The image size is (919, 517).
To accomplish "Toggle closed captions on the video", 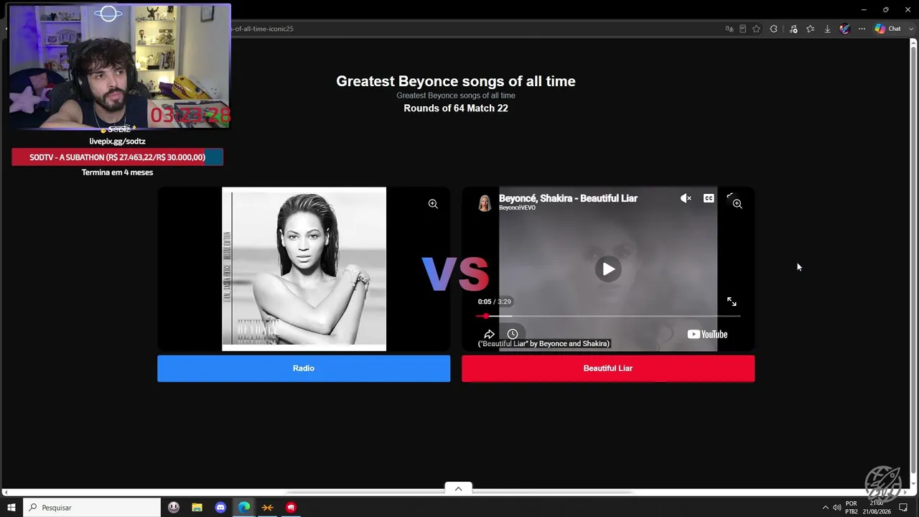I will 709,198.
